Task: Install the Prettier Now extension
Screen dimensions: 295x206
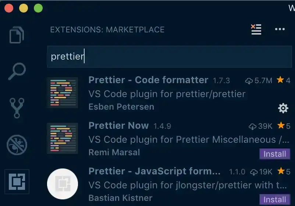Action: (x=275, y=154)
